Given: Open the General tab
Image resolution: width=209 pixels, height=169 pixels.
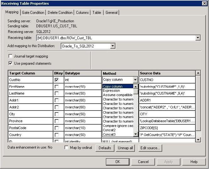Looking at the screenshot, I should (x=112, y=13).
